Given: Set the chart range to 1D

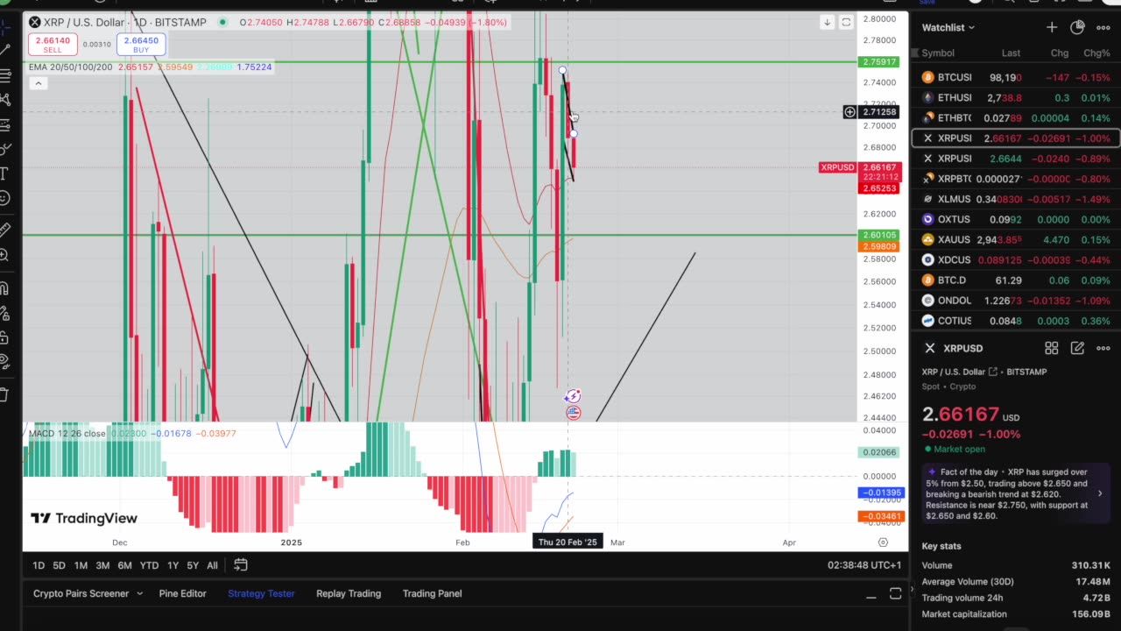Looking at the screenshot, I should tap(39, 565).
